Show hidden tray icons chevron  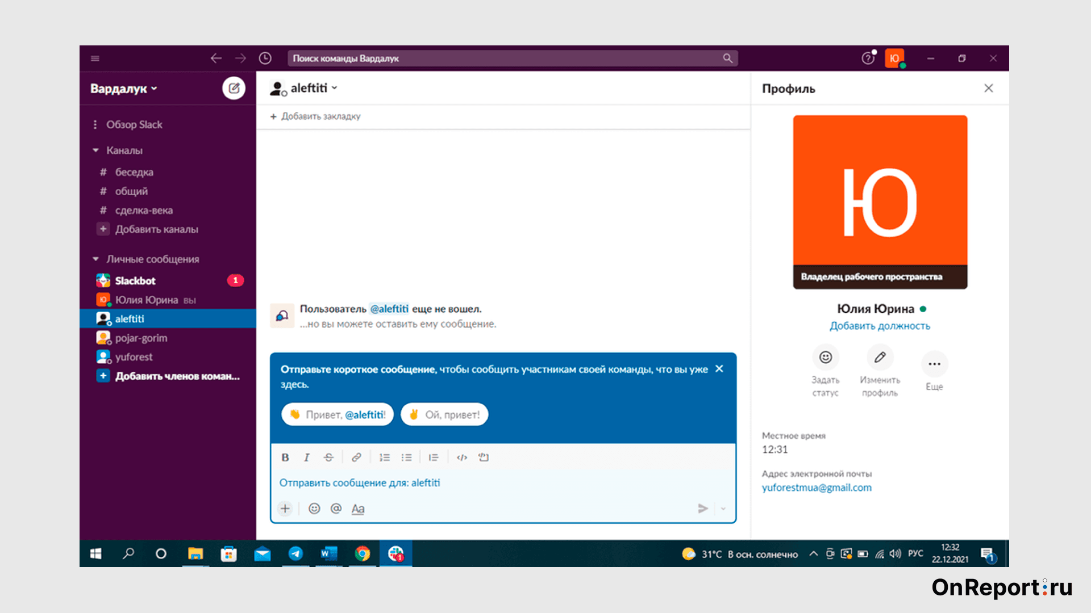point(814,554)
